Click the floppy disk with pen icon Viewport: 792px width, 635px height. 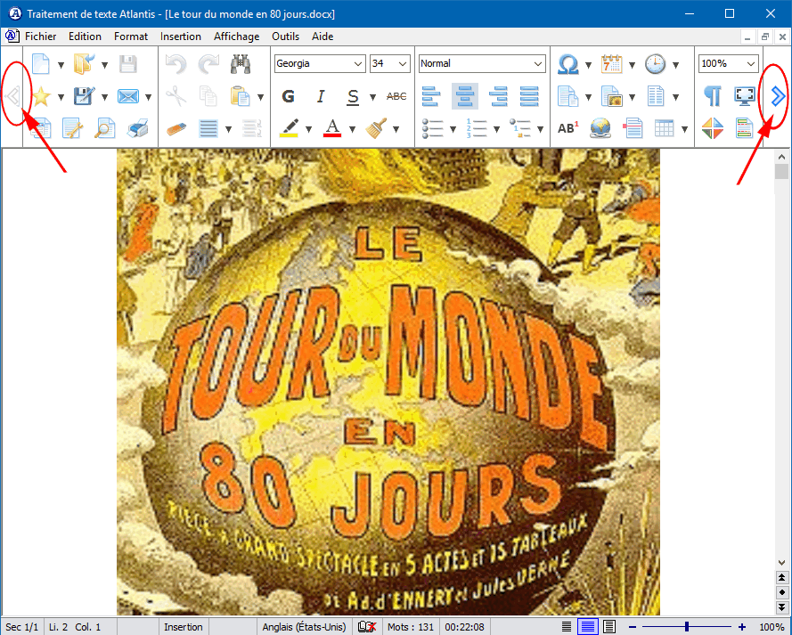(x=84, y=96)
